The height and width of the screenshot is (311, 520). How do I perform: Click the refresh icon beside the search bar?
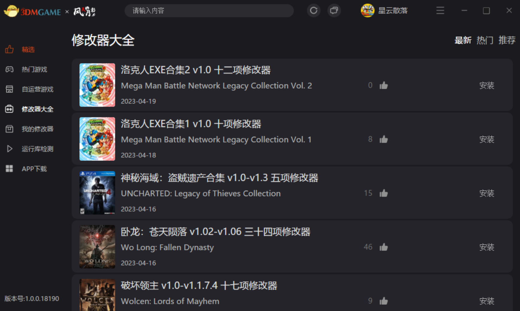pyautogui.click(x=313, y=11)
